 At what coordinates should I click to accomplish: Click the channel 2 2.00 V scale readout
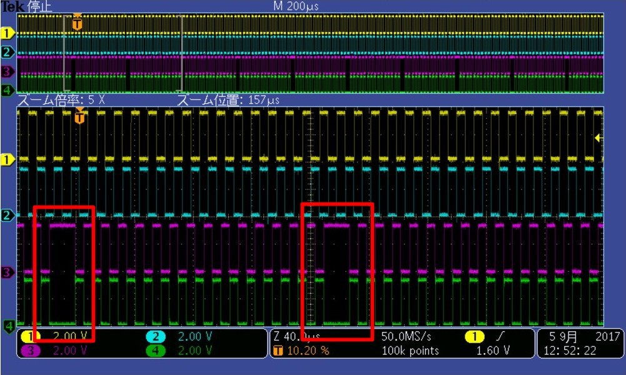(x=195, y=337)
